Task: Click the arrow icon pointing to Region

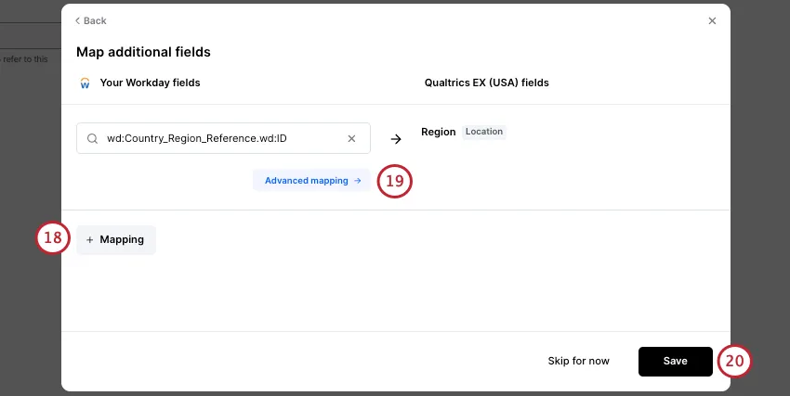Action: click(396, 138)
